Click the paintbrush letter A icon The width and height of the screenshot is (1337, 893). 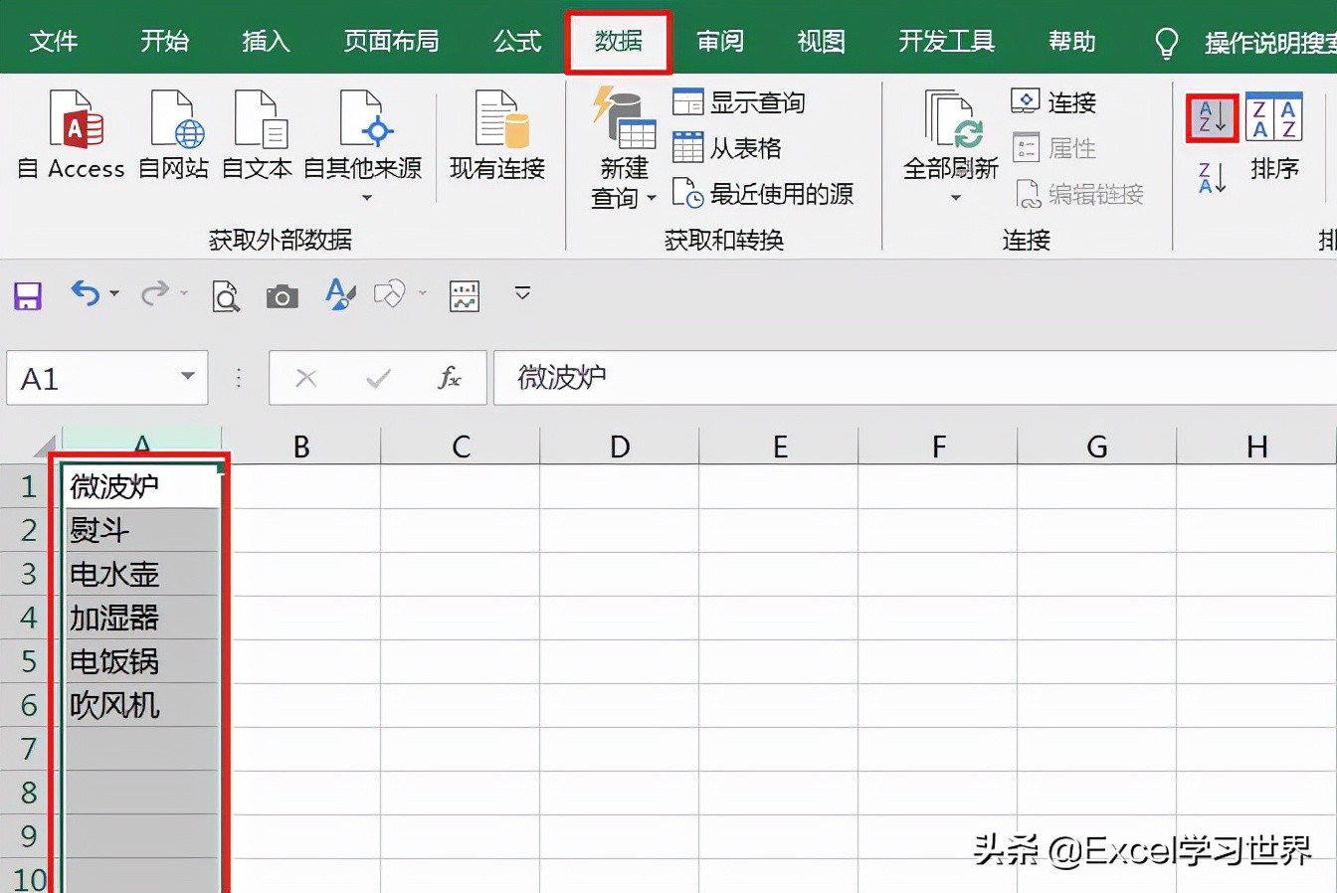click(340, 294)
